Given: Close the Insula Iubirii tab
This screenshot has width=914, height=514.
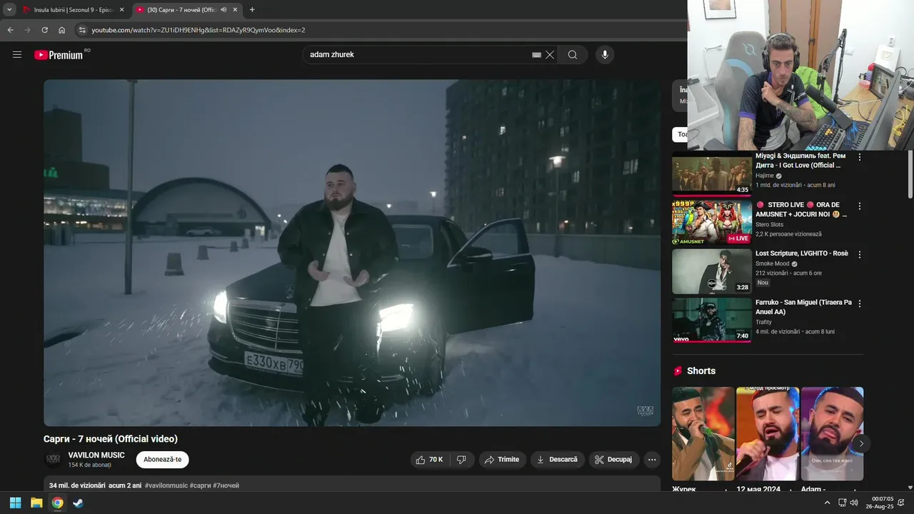Looking at the screenshot, I should point(121,10).
